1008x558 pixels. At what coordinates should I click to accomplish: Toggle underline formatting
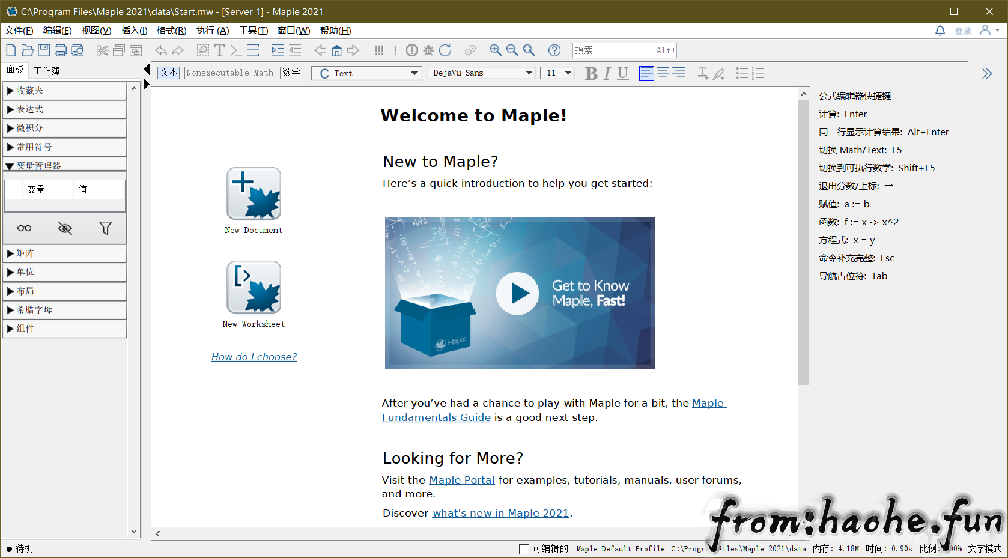pyautogui.click(x=623, y=73)
